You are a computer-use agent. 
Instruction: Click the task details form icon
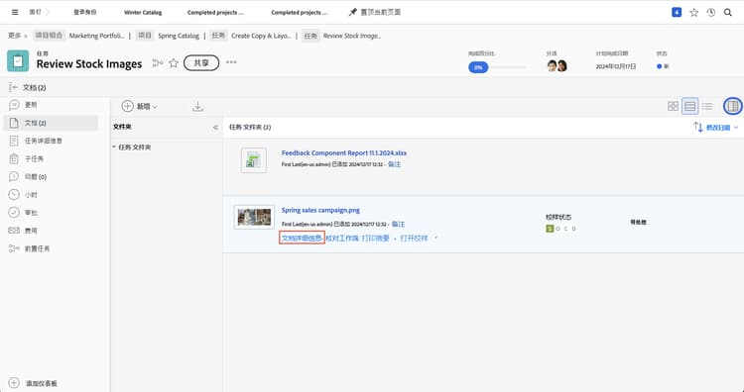[14, 141]
